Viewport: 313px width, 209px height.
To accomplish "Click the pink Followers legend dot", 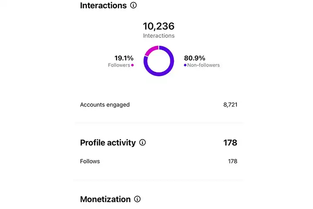I will tap(132, 65).
